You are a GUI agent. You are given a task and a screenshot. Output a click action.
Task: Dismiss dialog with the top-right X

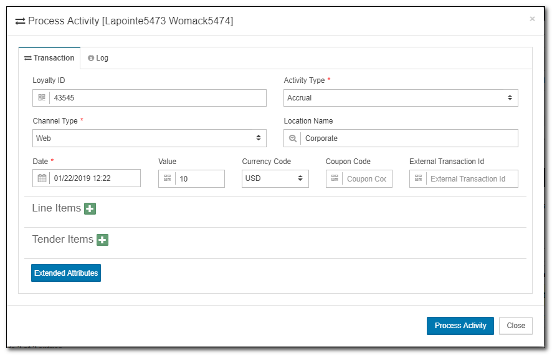click(532, 19)
